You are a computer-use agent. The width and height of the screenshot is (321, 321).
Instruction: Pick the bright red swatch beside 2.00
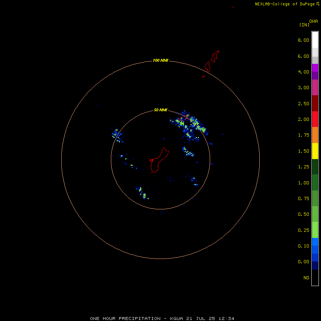pos(315,119)
